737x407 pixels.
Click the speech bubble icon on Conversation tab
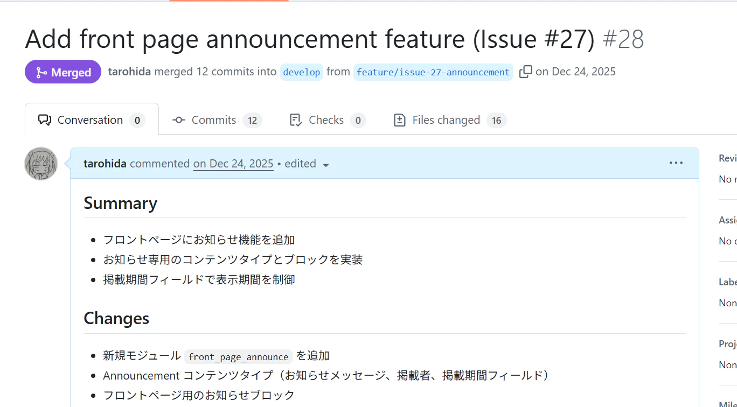click(x=45, y=120)
